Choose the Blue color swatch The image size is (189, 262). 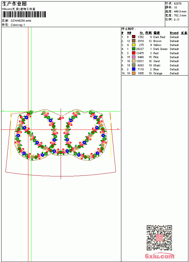[134, 69]
